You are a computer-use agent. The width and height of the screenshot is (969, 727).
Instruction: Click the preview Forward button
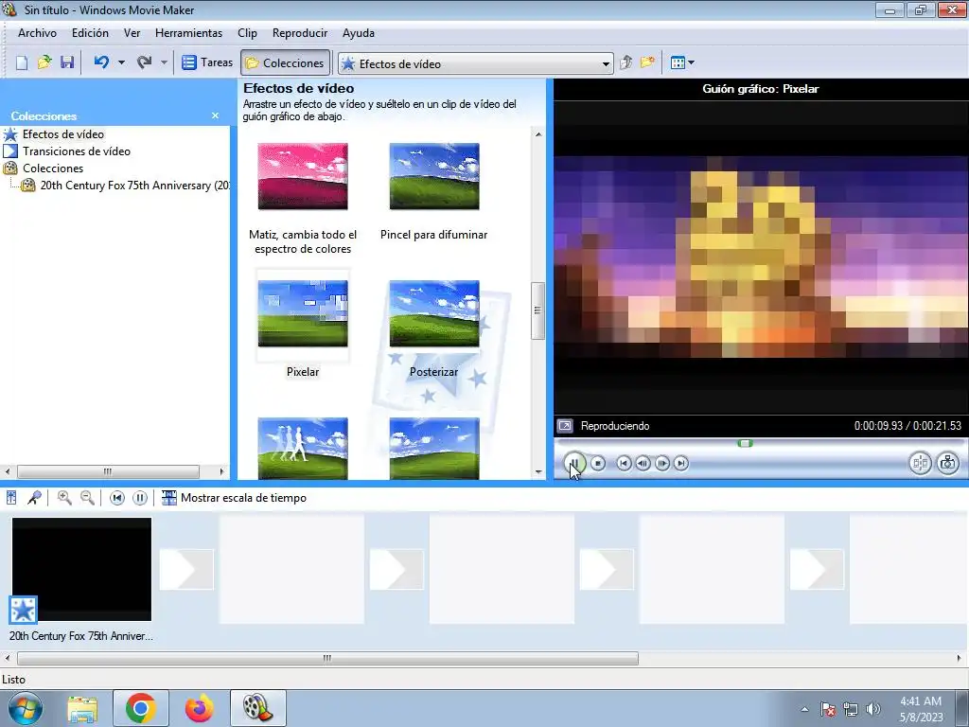point(681,463)
